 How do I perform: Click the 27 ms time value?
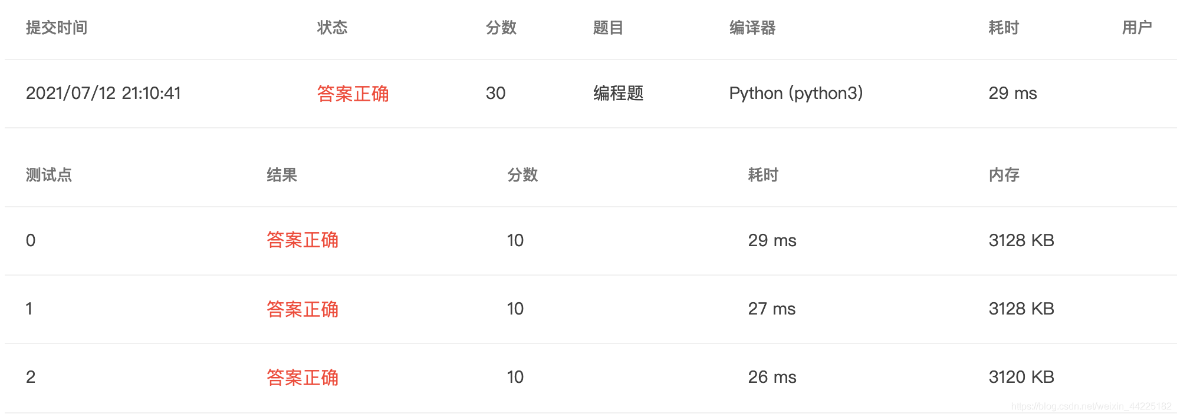[772, 309]
